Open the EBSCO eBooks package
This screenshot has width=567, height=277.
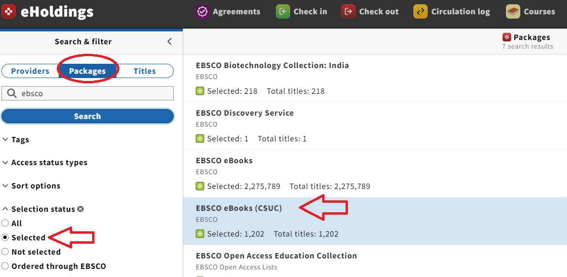(224, 160)
